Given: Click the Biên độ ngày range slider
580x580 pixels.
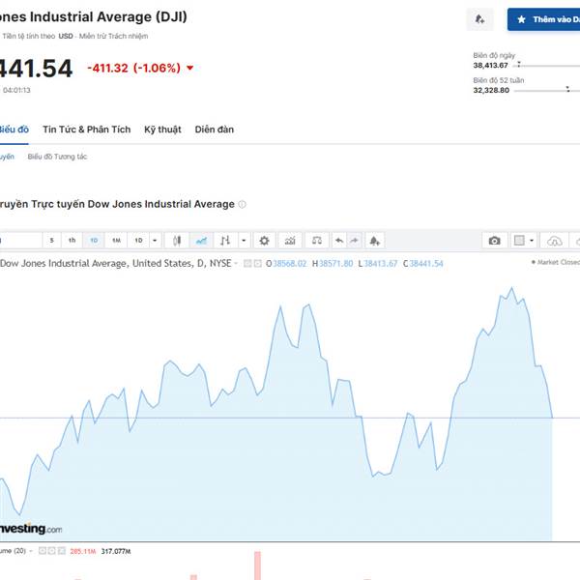Looking at the screenshot, I should point(546,66).
